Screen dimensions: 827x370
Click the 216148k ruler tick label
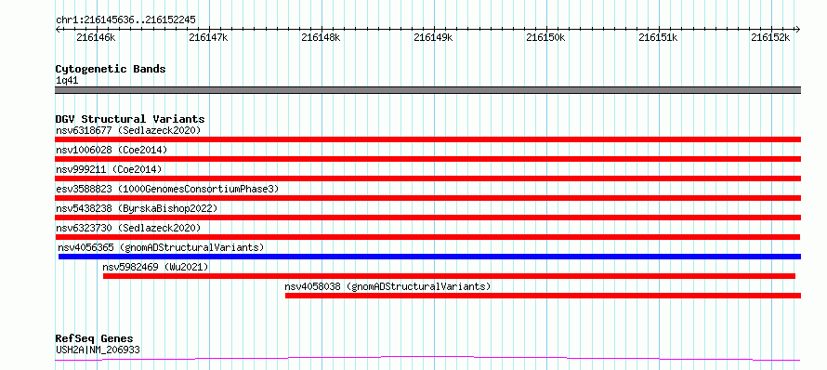point(321,37)
